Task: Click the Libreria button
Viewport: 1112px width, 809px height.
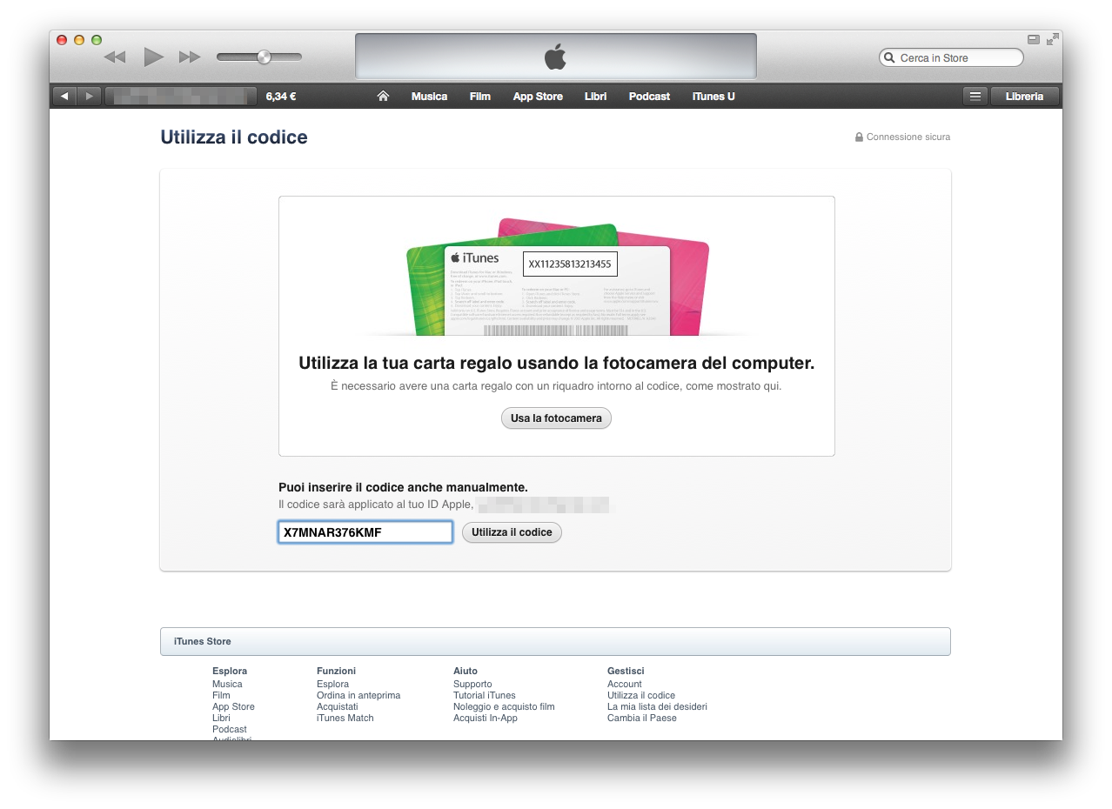Action: pos(1024,97)
